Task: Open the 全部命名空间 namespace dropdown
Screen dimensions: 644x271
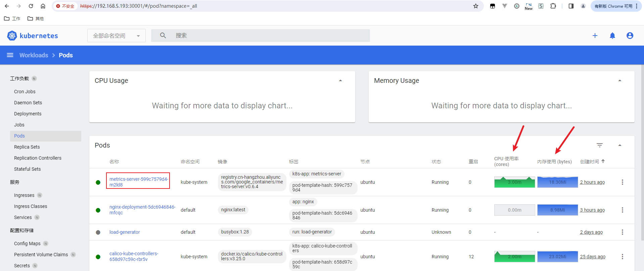Action: [x=117, y=36]
